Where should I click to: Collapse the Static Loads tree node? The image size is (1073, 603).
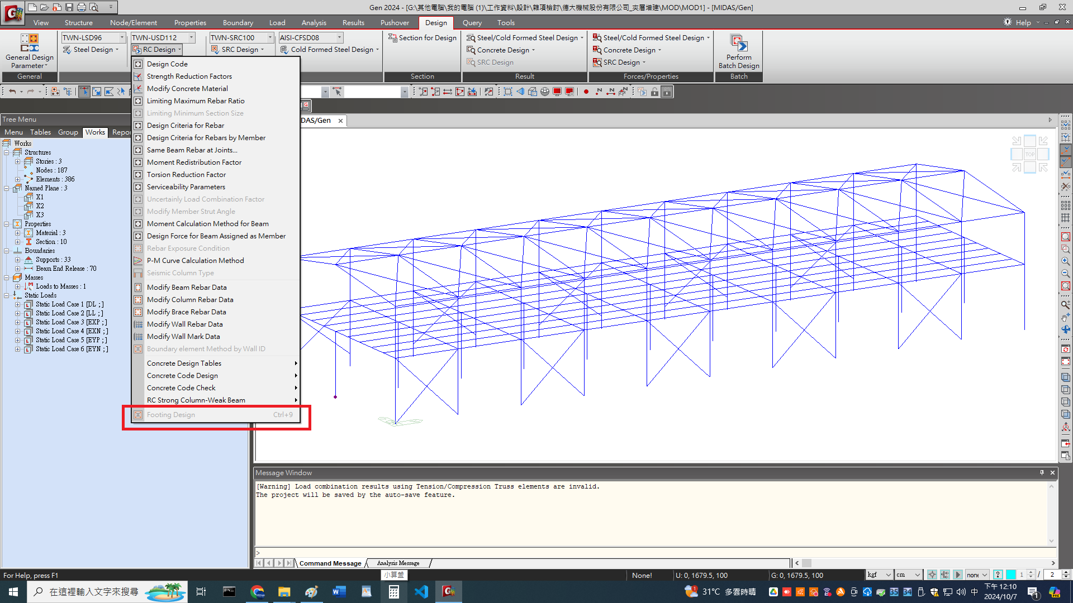(6, 295)
